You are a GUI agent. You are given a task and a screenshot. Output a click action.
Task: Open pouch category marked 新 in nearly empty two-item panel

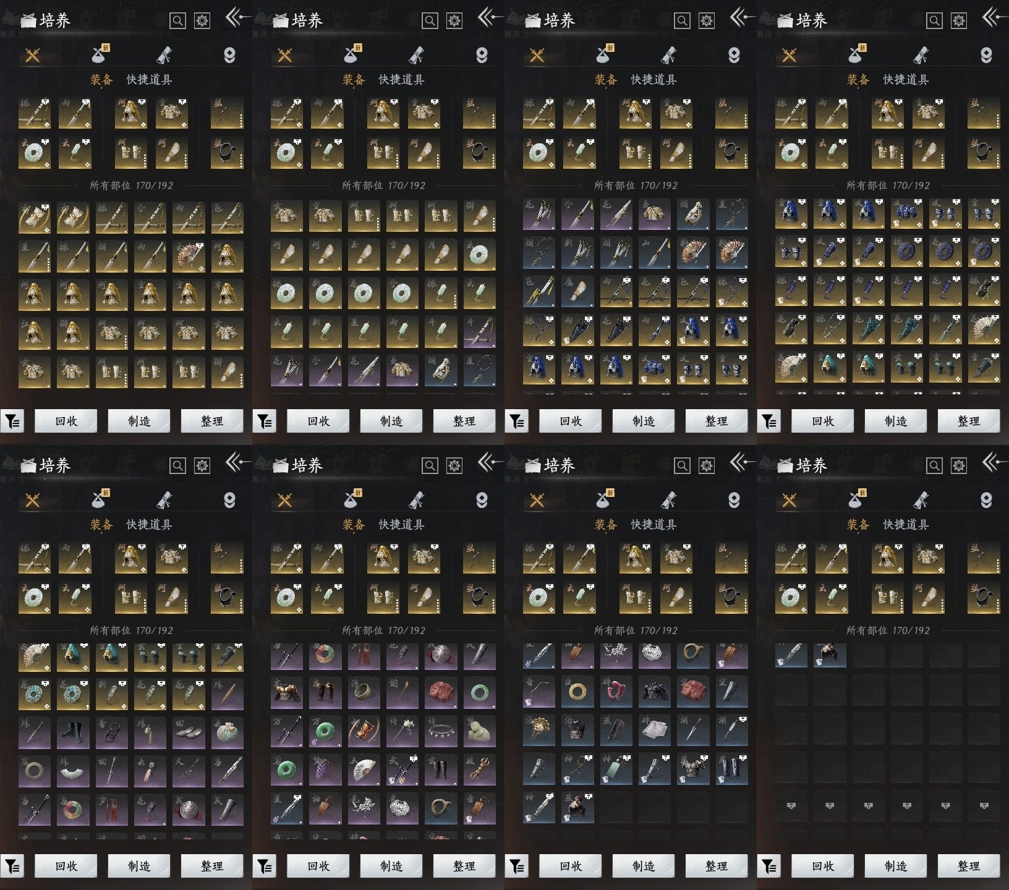coord(856,499)
